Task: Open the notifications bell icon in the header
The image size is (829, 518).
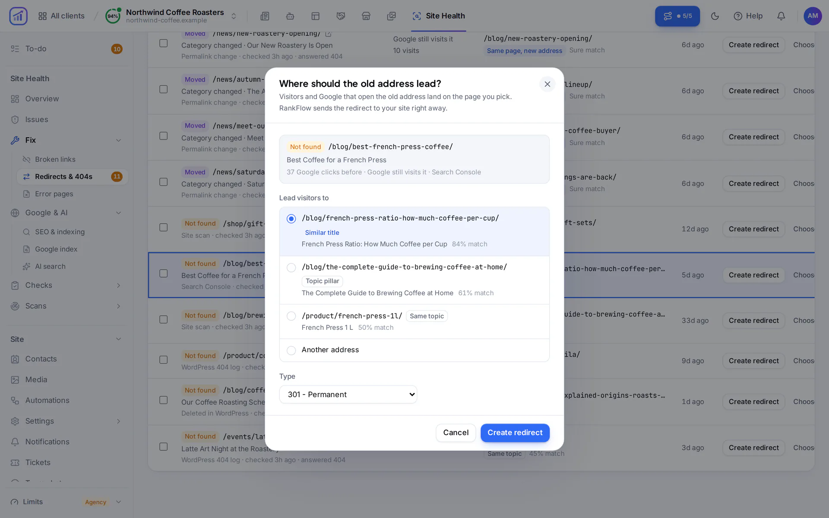Action: [x=781, y=16]
